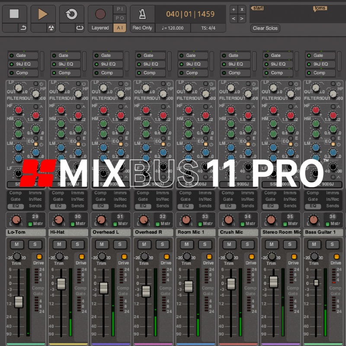Open the TS: 4/4 time signature selector
Viewport: 346px width, 346px height.
(x=208, y=28)
